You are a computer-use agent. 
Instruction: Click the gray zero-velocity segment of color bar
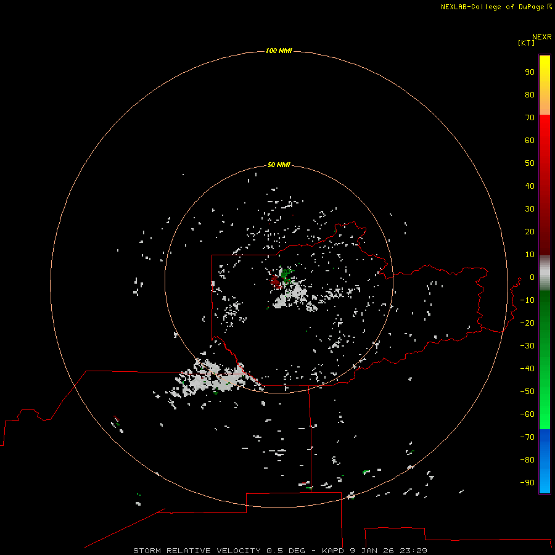[545, 273]
